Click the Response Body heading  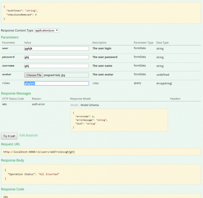tap(13, 160)
